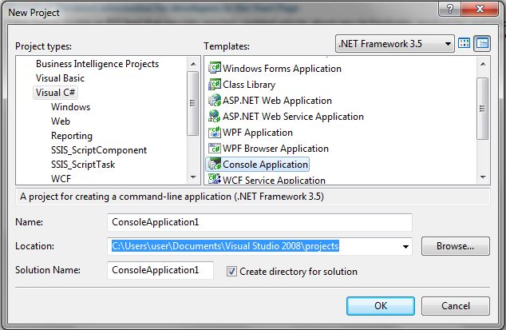Select the WCF project type

61,179
